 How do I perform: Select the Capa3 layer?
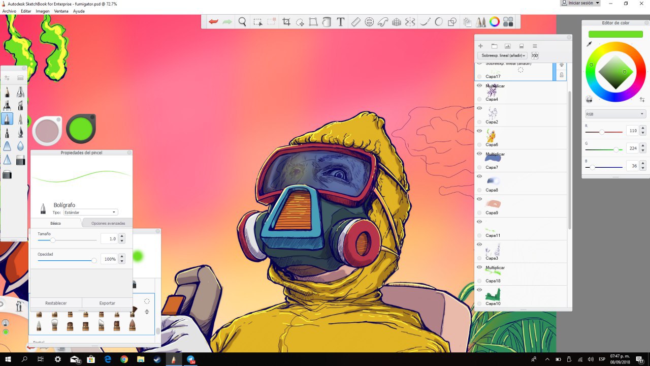521,251
